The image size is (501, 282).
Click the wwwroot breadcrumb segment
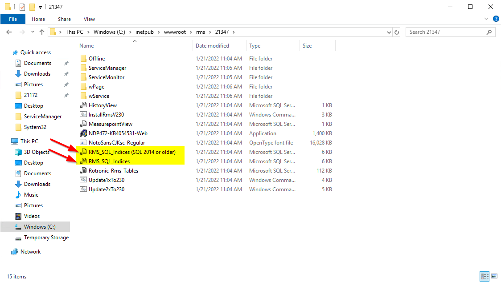click(175, 32)
